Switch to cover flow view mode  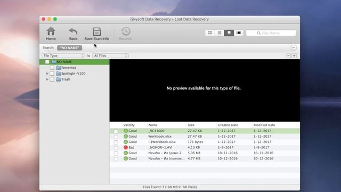239,33
